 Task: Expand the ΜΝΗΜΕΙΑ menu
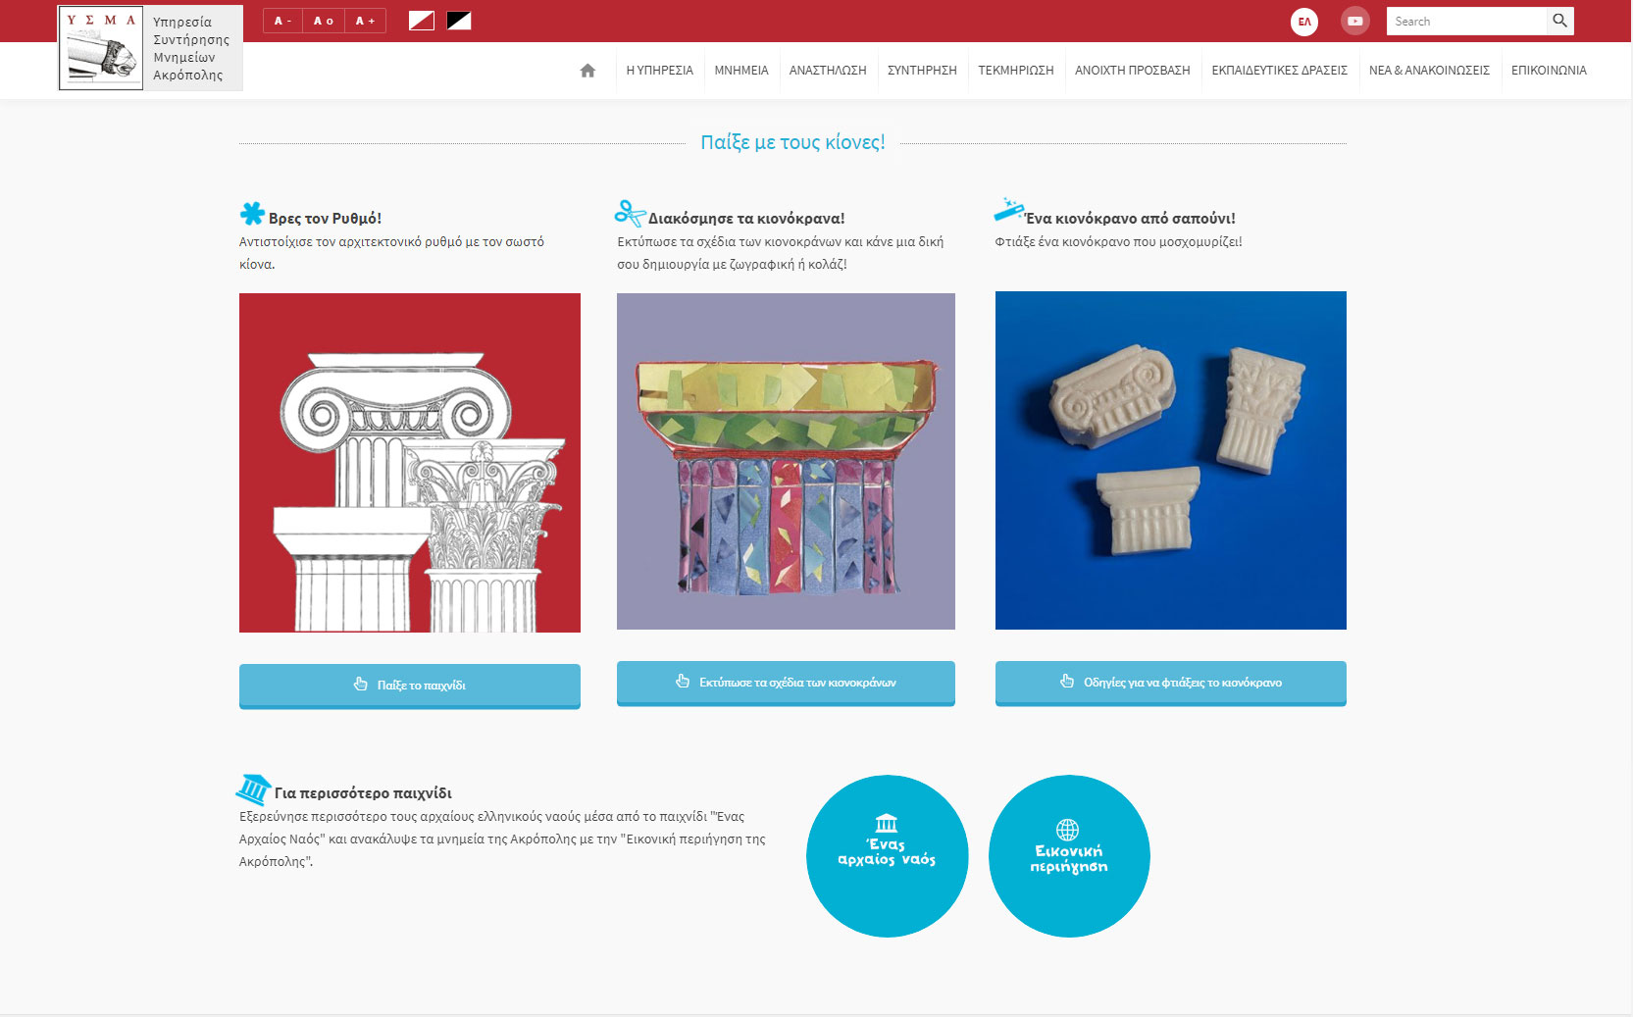[740, 71]
